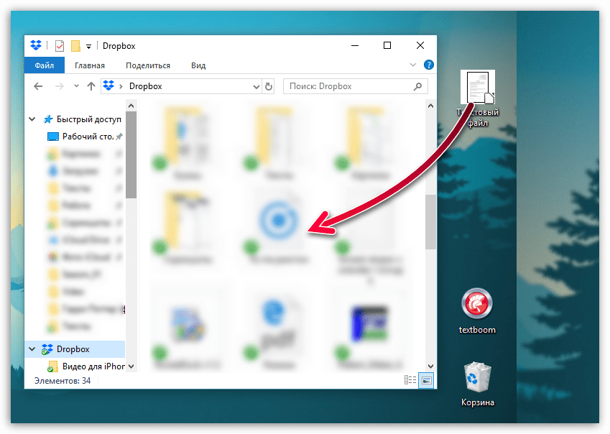Screen dimensions: 610x434
Task: Open the Файл menu
Action: [45, 65]
